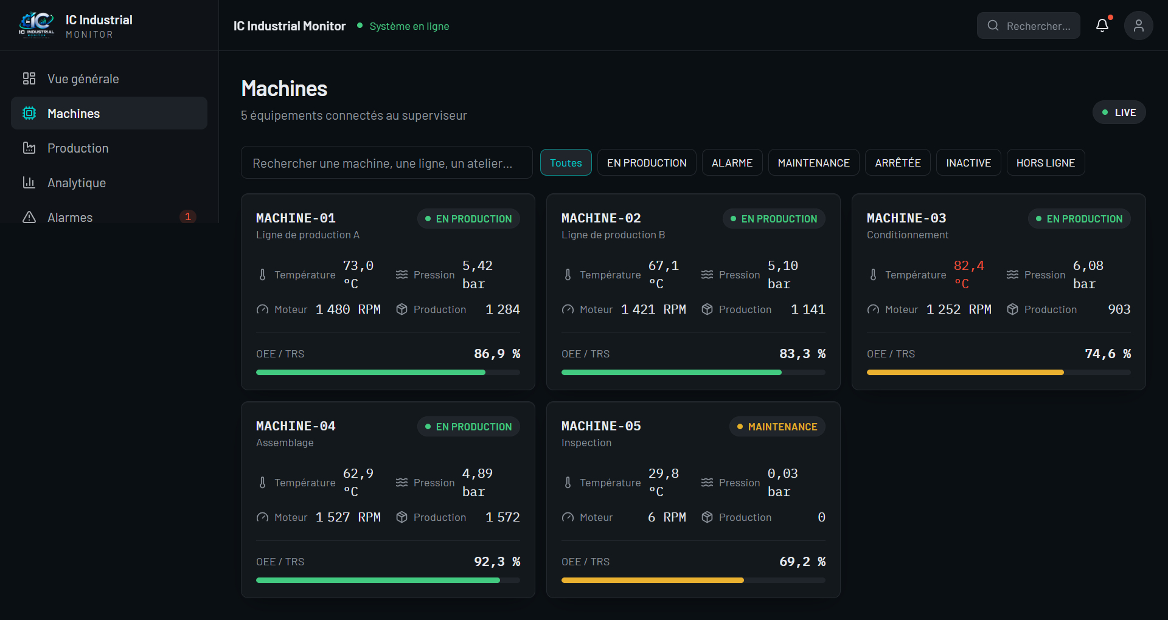The image size is (1168, 620).
Task: Toggle the LIVE indicator
Action: coord(1119,112)
